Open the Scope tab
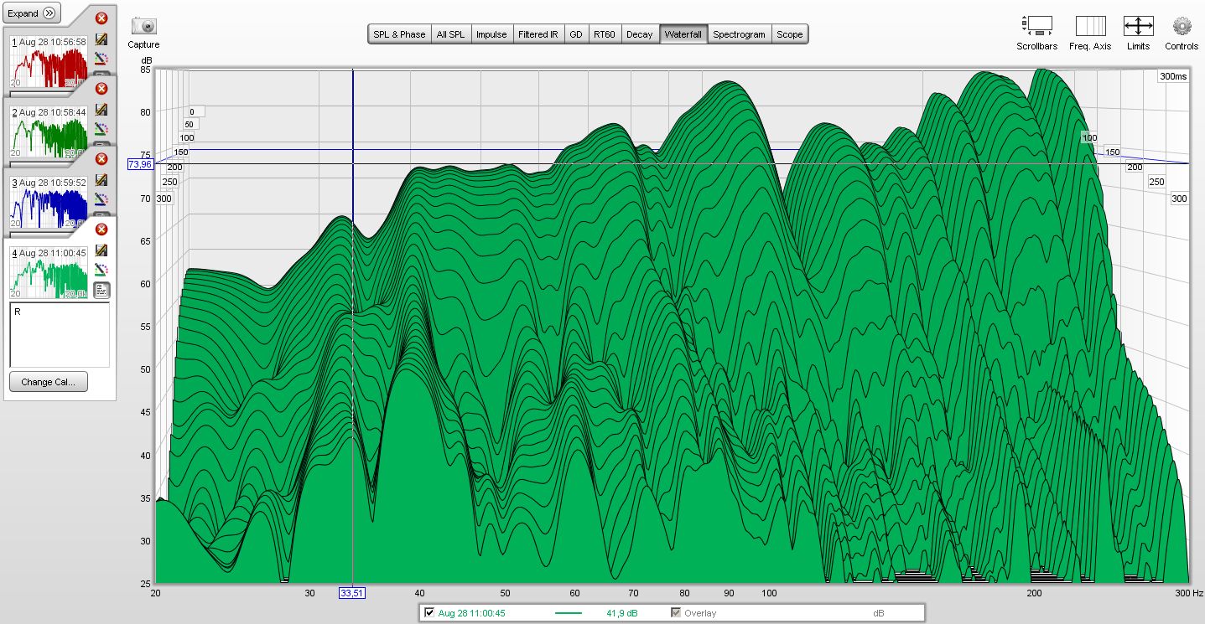Screen dimensions: 1205x624 click(x=789, y=34)
